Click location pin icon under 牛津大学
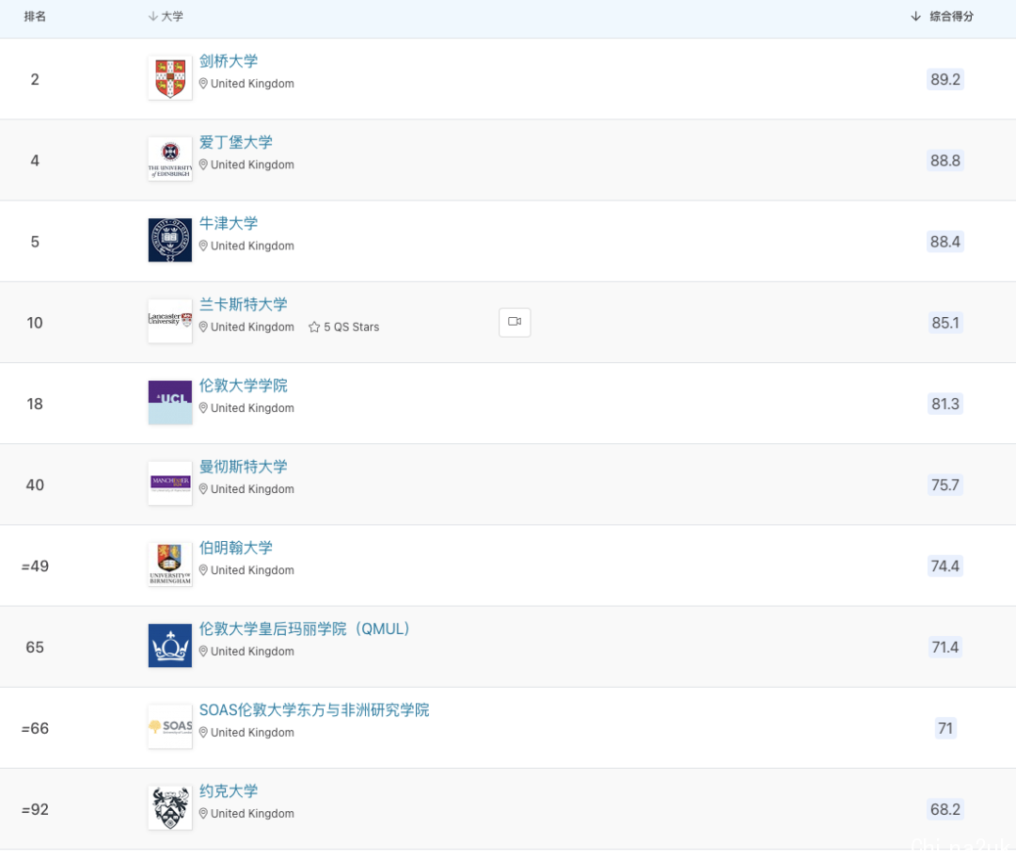1016x859 pixels. (x=203, y=246)
